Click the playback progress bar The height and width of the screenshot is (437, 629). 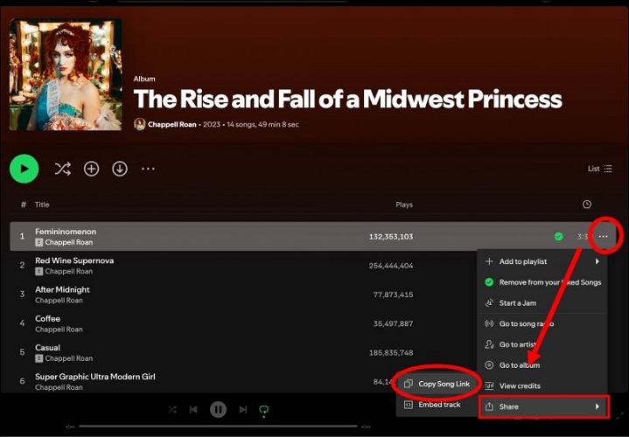point(218,427)
